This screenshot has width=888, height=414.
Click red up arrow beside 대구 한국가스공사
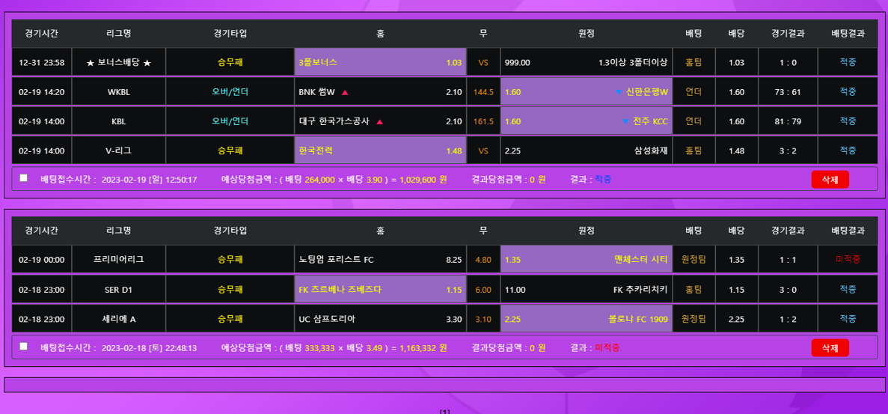coord(380,121)
